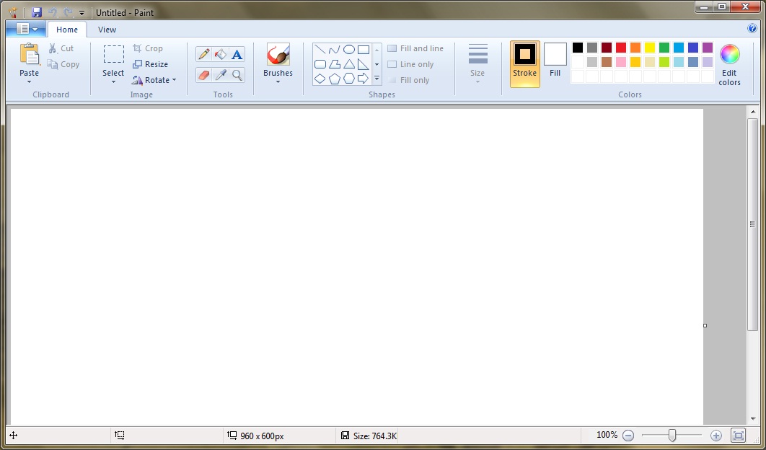Screen dimensions: 766x450
Task: Toggle the fit-to-window zoom button
Action: click(738, 436)
